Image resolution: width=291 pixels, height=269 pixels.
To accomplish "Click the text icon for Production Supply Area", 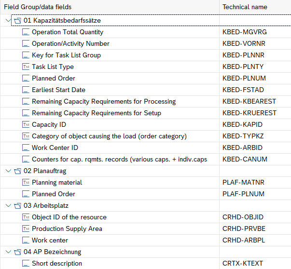I will pyautogui.click(x=26, y=229).
